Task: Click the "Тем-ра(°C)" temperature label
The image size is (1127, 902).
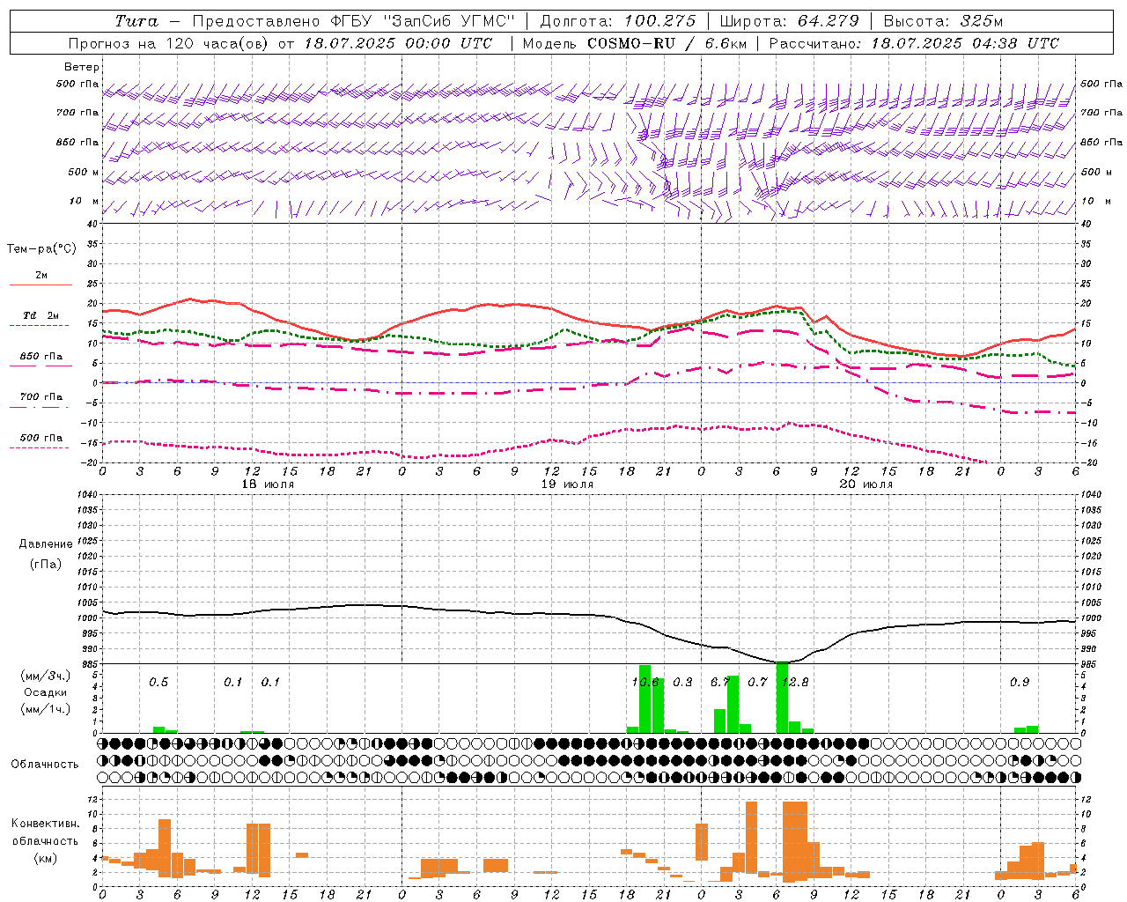Action: coord(41,249)
